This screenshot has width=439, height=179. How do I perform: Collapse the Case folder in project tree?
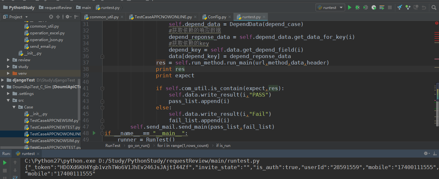pos(14,107)
